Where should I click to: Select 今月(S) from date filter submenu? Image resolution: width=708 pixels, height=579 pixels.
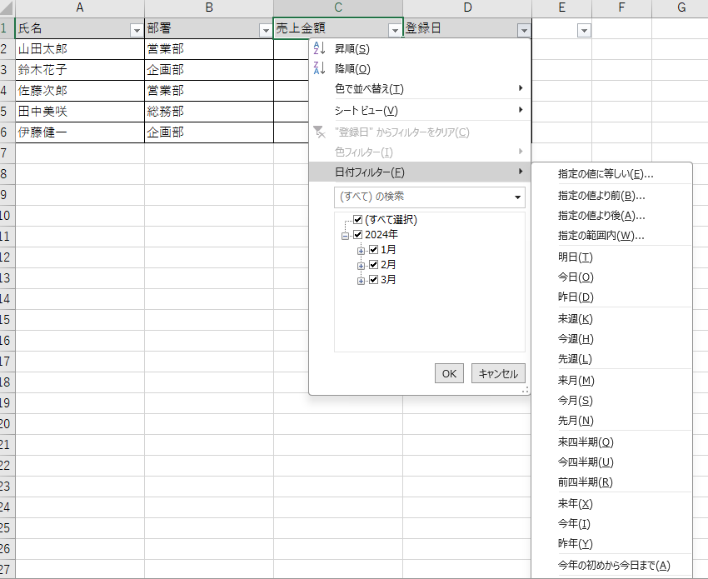point(576,401)
